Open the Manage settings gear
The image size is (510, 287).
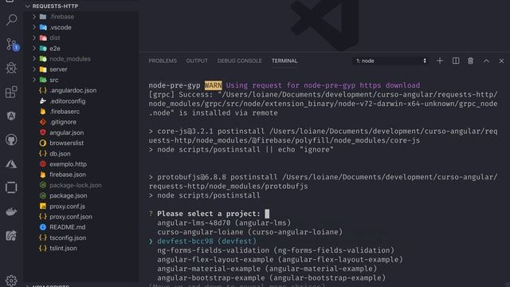[x=12, y=281]
